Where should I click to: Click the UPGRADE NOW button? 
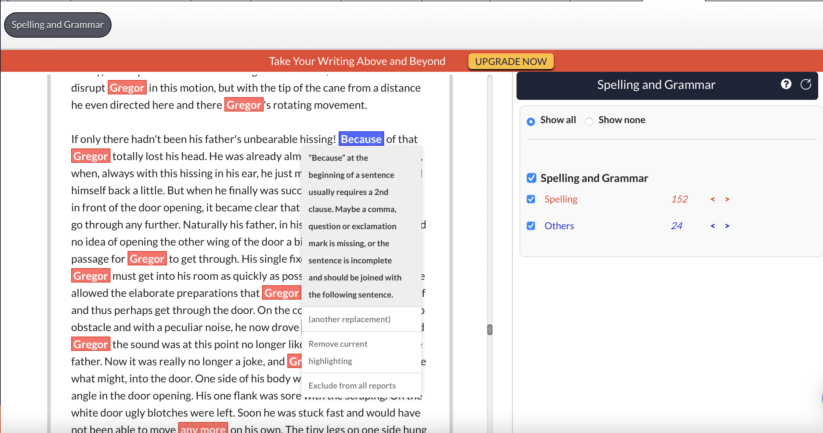click(510, 62)
